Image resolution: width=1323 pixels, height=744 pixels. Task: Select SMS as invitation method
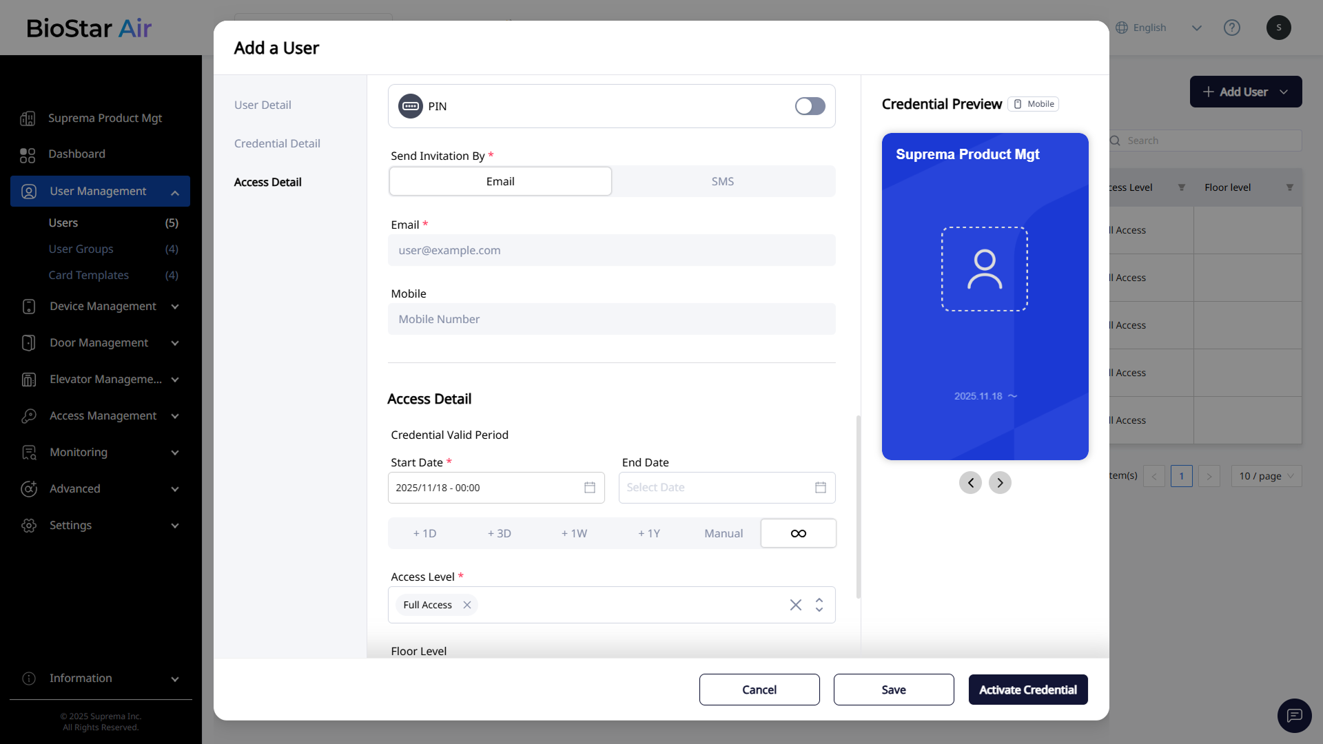pos(722,181)
